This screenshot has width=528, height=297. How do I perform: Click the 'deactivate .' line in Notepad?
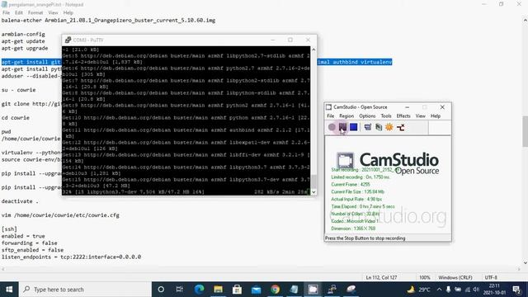(x=20, y=201)
